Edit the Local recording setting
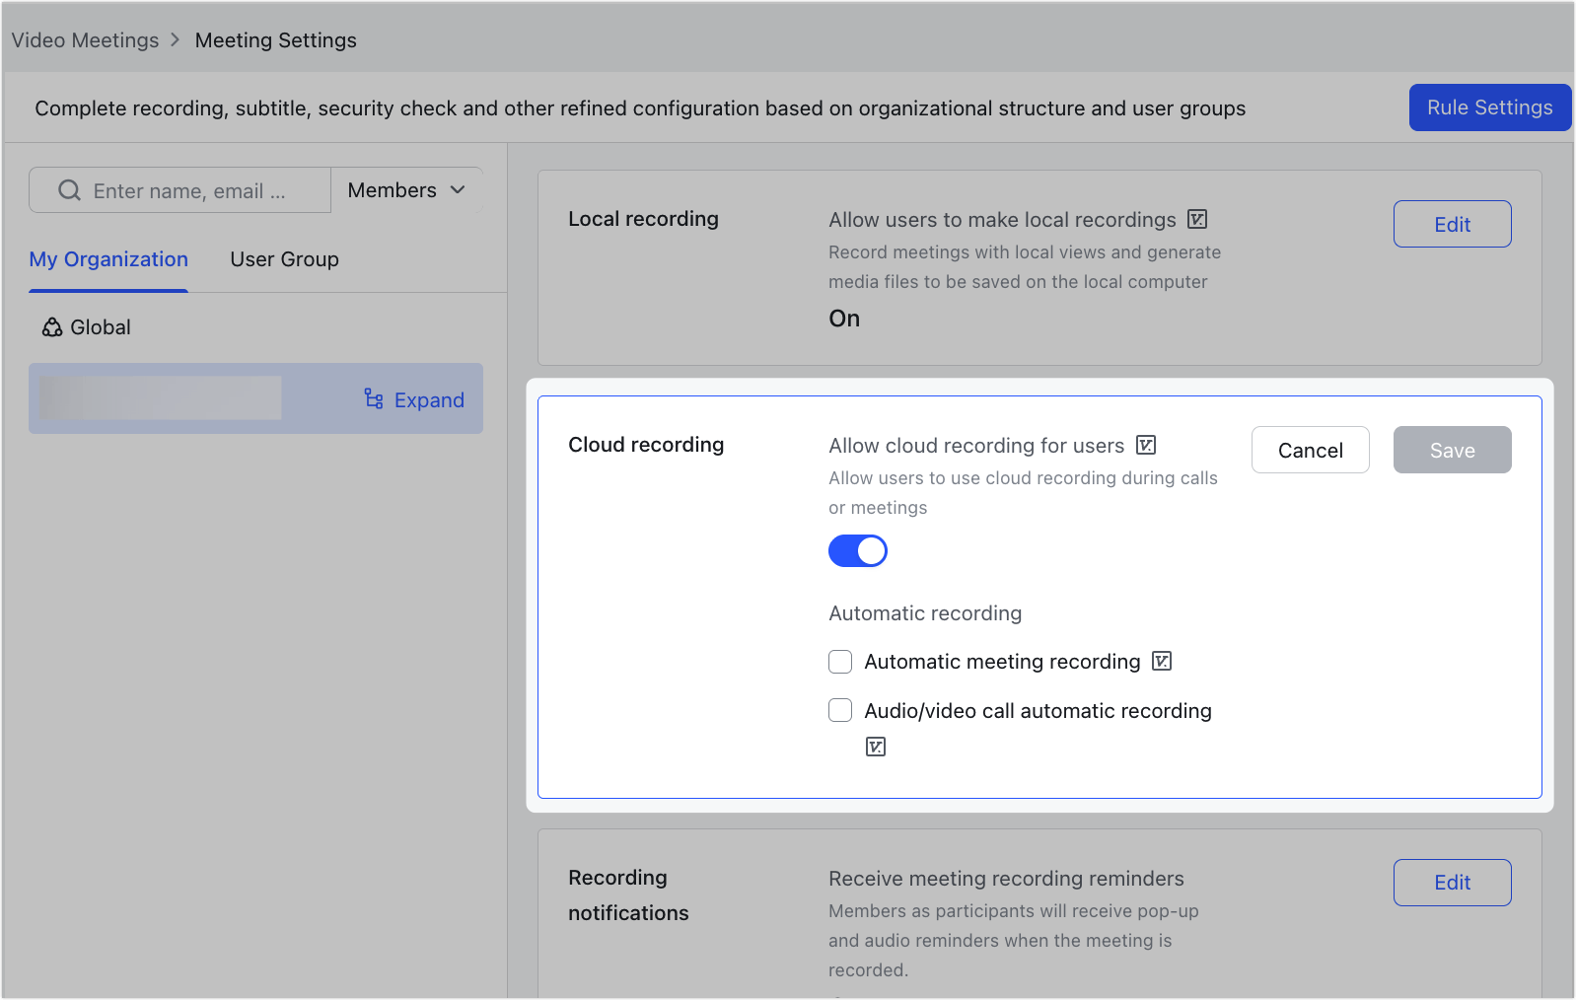Viewport: 1576px width, 1000px height. point(1453,224)
